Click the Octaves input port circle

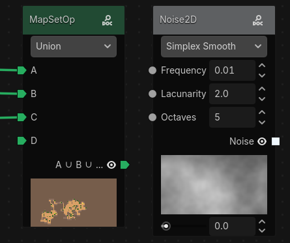point(152,117)
